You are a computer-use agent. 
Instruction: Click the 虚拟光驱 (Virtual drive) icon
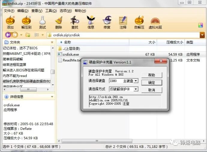(x=155, y=21)
